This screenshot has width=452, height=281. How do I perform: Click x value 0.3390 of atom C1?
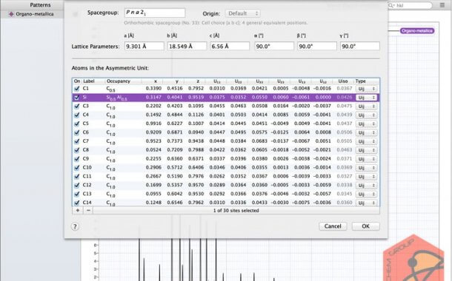point(153,89)
